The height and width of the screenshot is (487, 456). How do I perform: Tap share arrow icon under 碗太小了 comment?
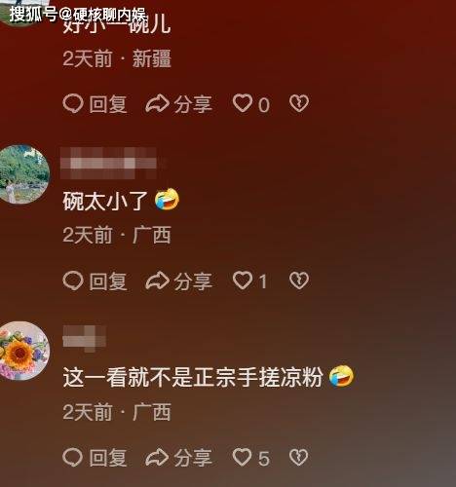[157, 281]
